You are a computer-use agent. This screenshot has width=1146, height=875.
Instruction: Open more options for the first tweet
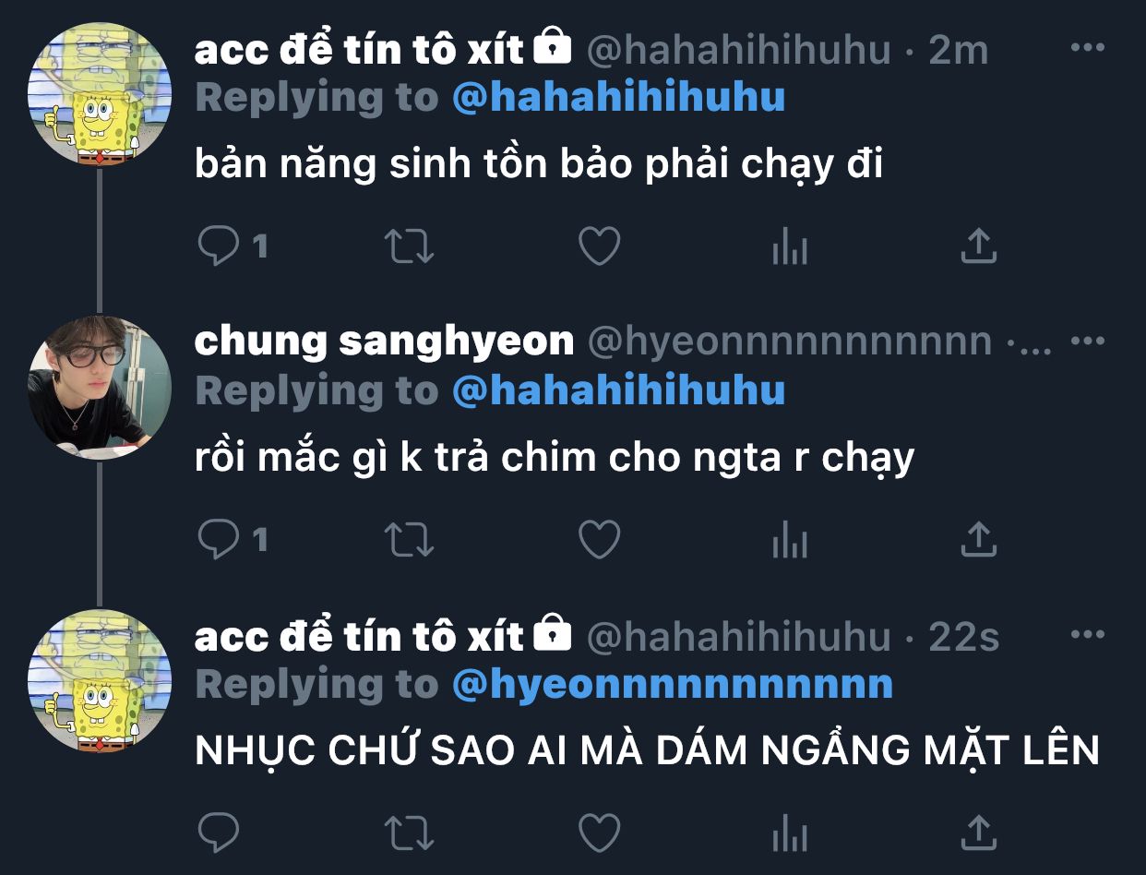point(1088,47)
